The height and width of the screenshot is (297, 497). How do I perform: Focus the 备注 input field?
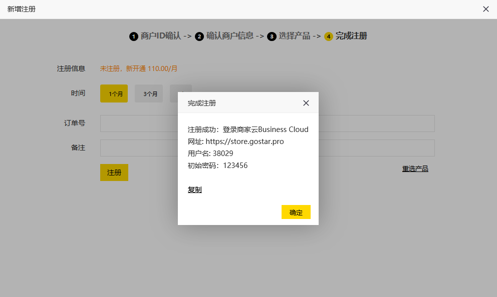[x=267, y=148]
